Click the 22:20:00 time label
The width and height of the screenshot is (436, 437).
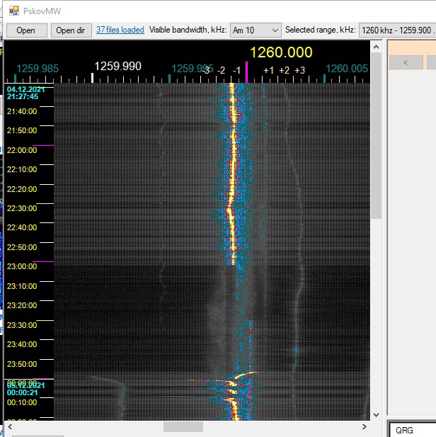click(x=22, y=189)
